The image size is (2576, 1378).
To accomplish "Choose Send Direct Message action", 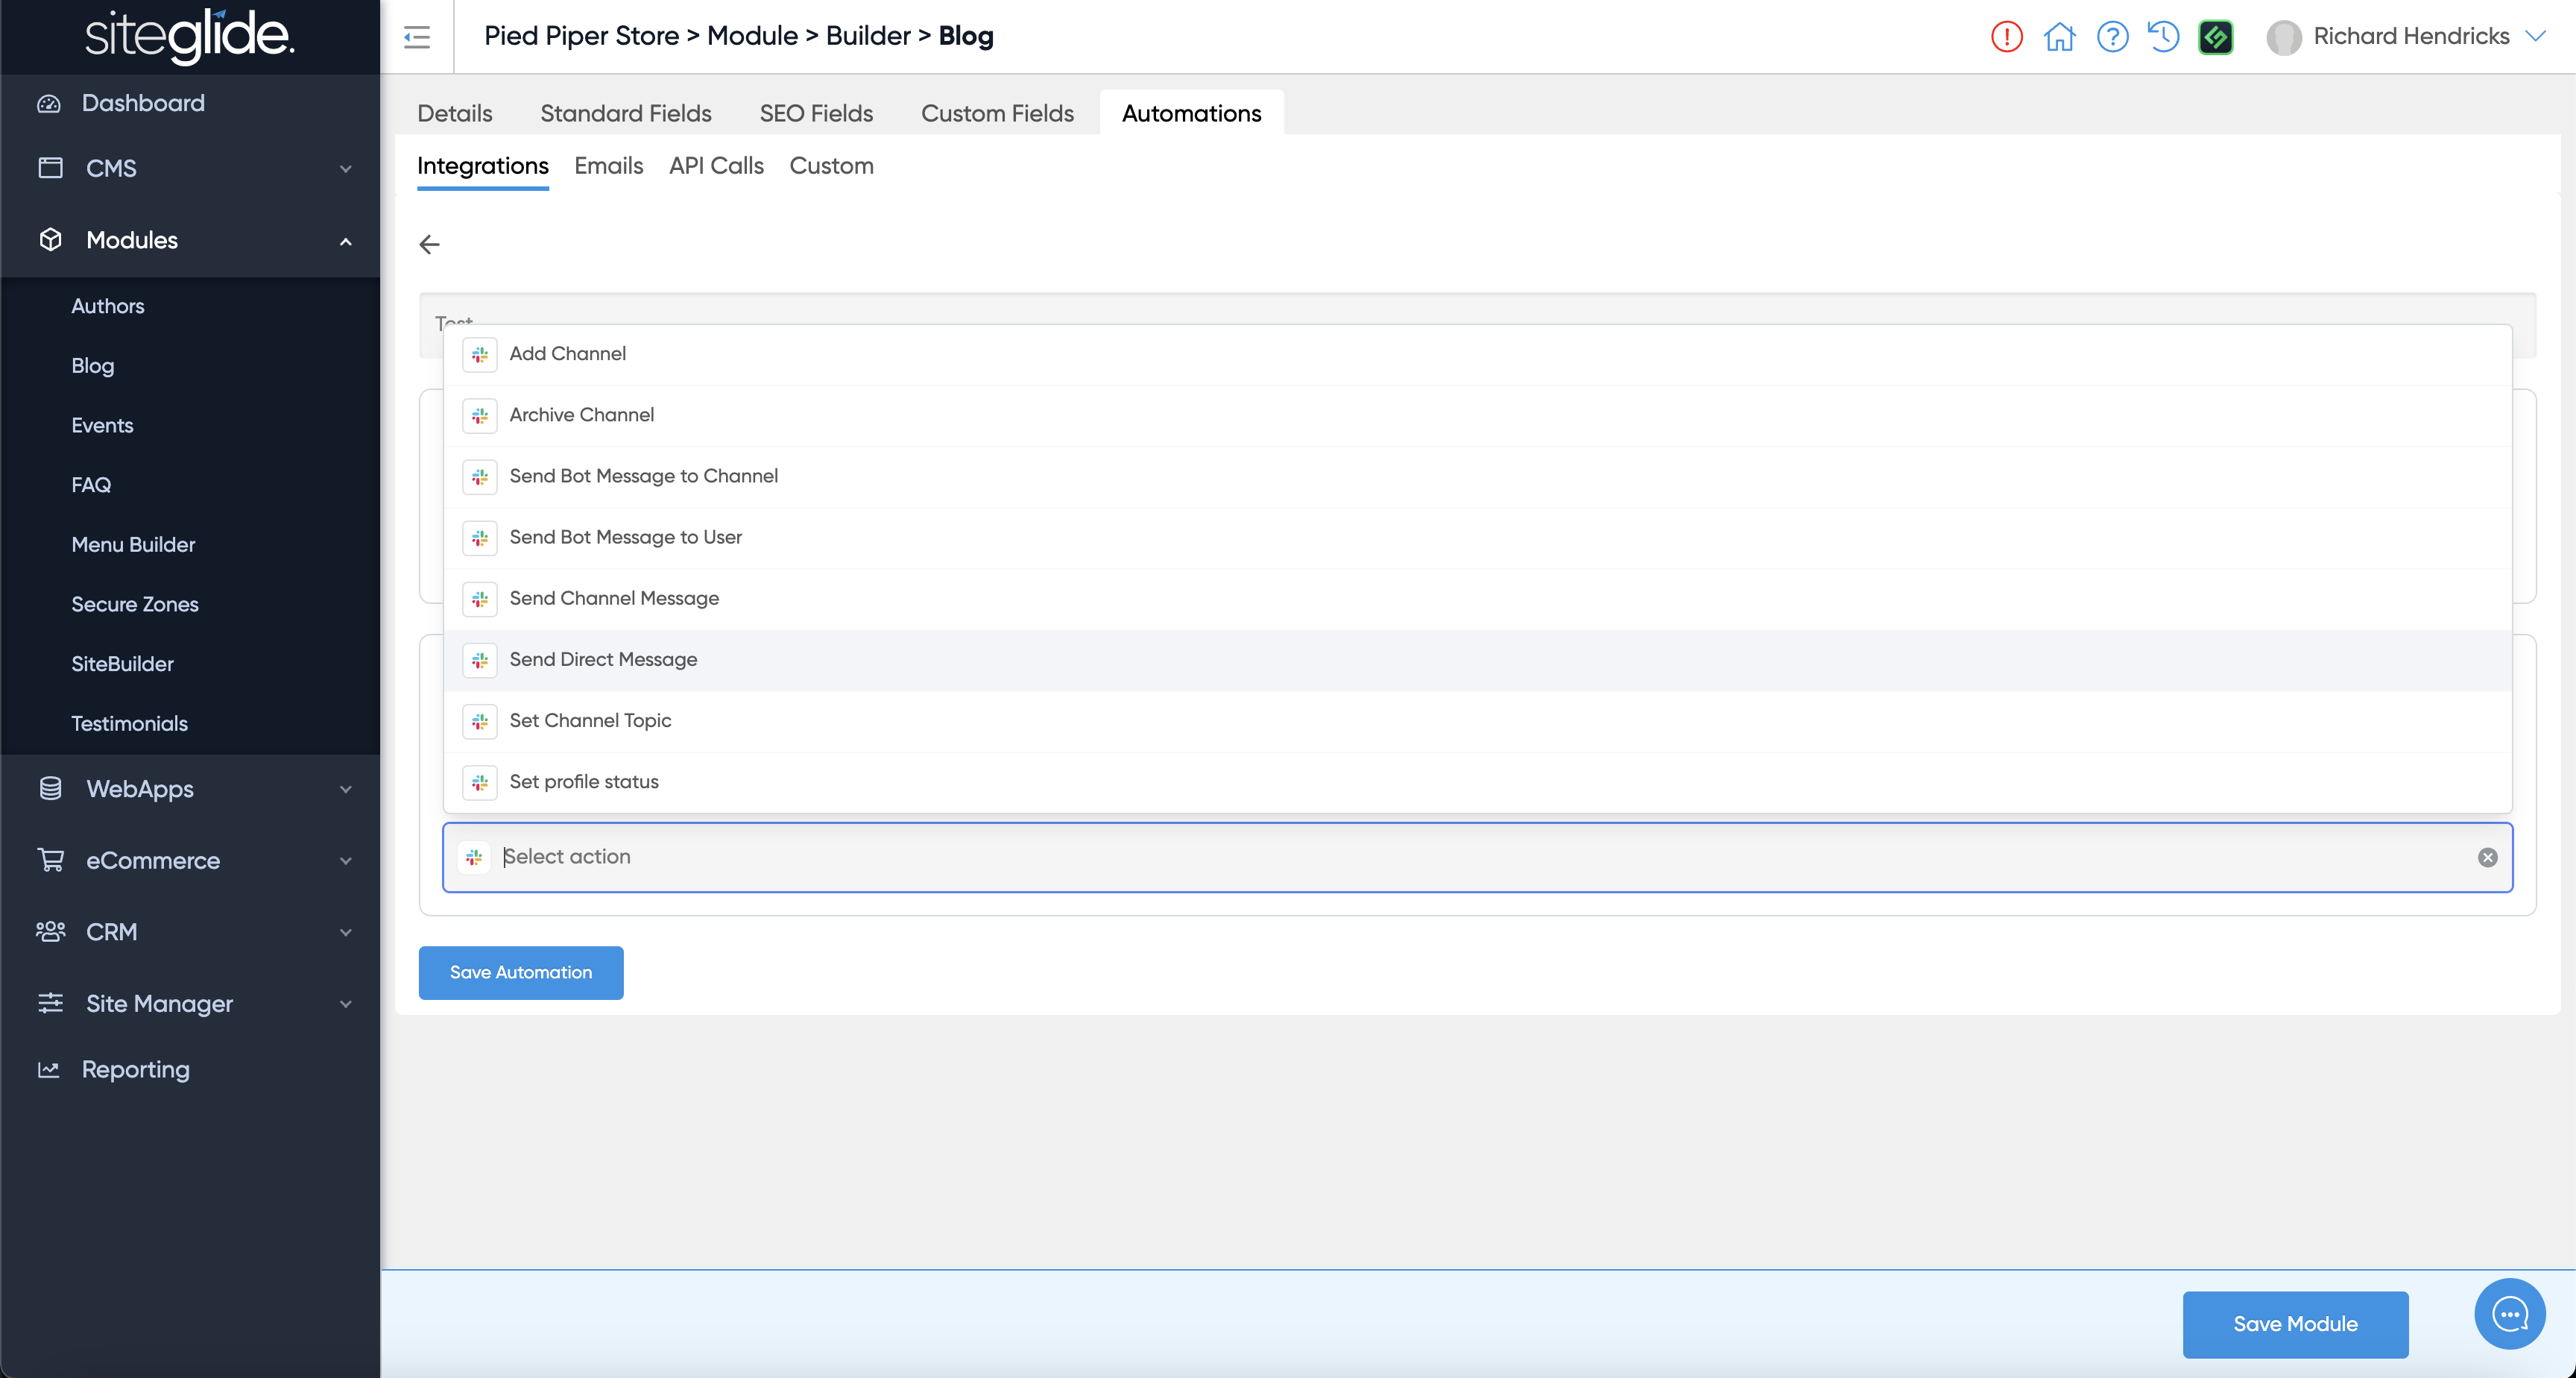I will [x=603, y=659].
